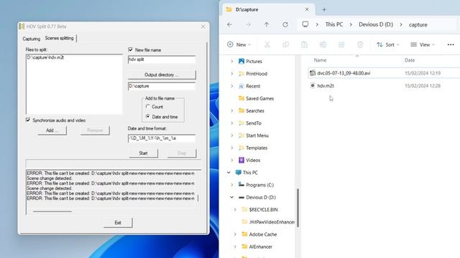The image size is (460, 258).
Task: Click the Explorer navigation pane scrollbar
Action: [298, 208]
